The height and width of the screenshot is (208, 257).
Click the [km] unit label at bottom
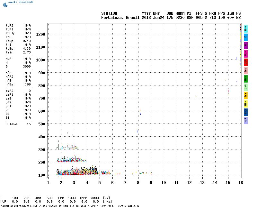[106, 198]
